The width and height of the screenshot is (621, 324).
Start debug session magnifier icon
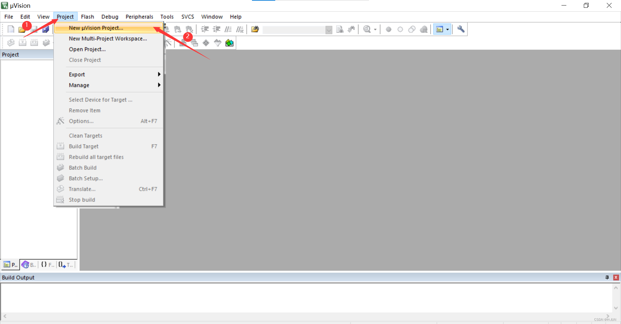point(367,29)
